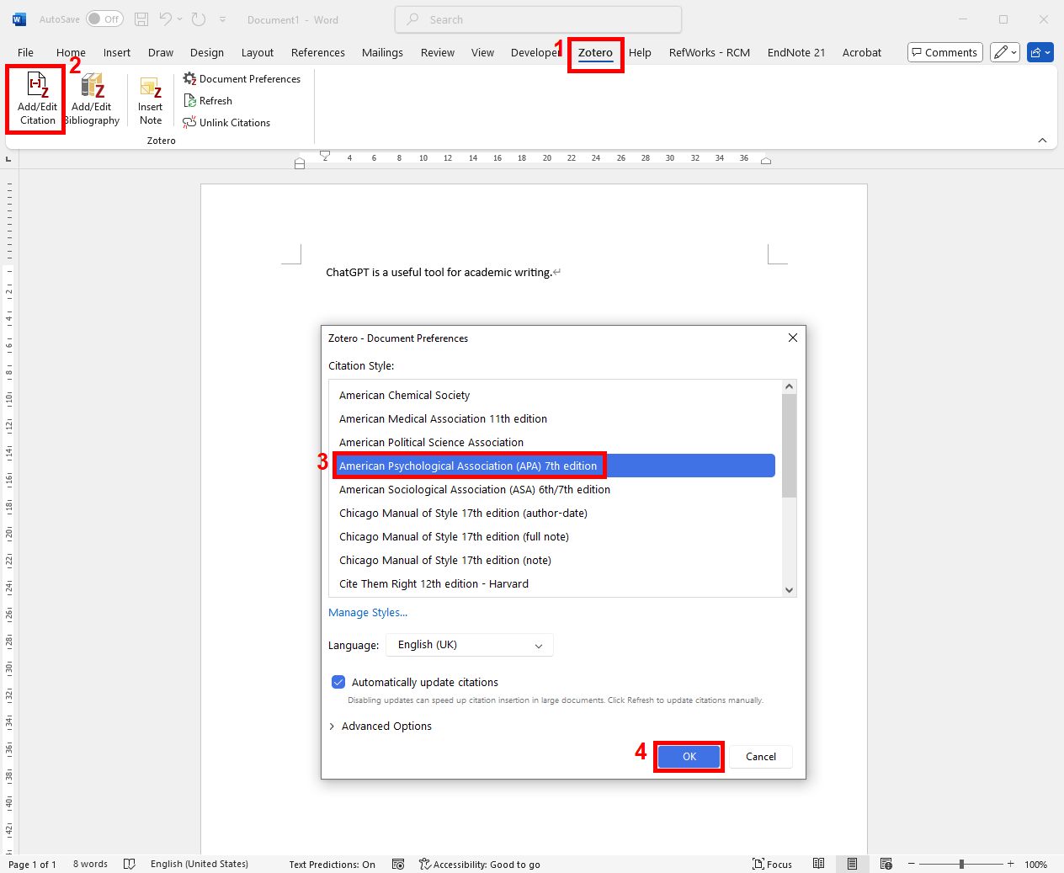Toggle the AutoSave switch

pos(104,19)
